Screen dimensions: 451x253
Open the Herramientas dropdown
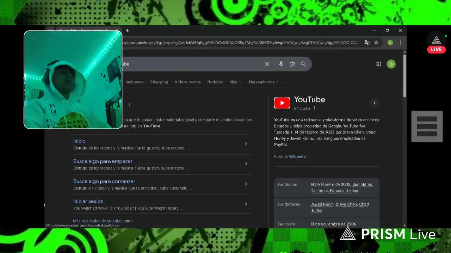[264, 82]
